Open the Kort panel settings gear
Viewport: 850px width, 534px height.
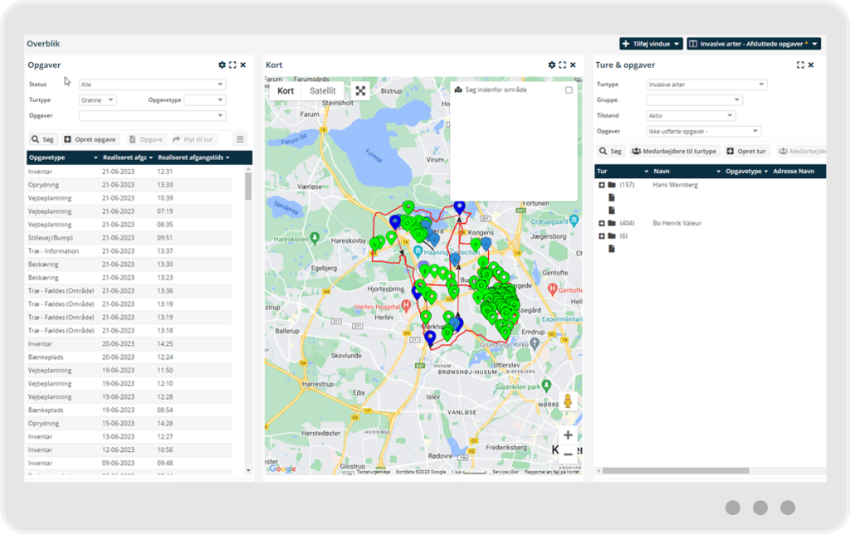click(x=551, y=65)
